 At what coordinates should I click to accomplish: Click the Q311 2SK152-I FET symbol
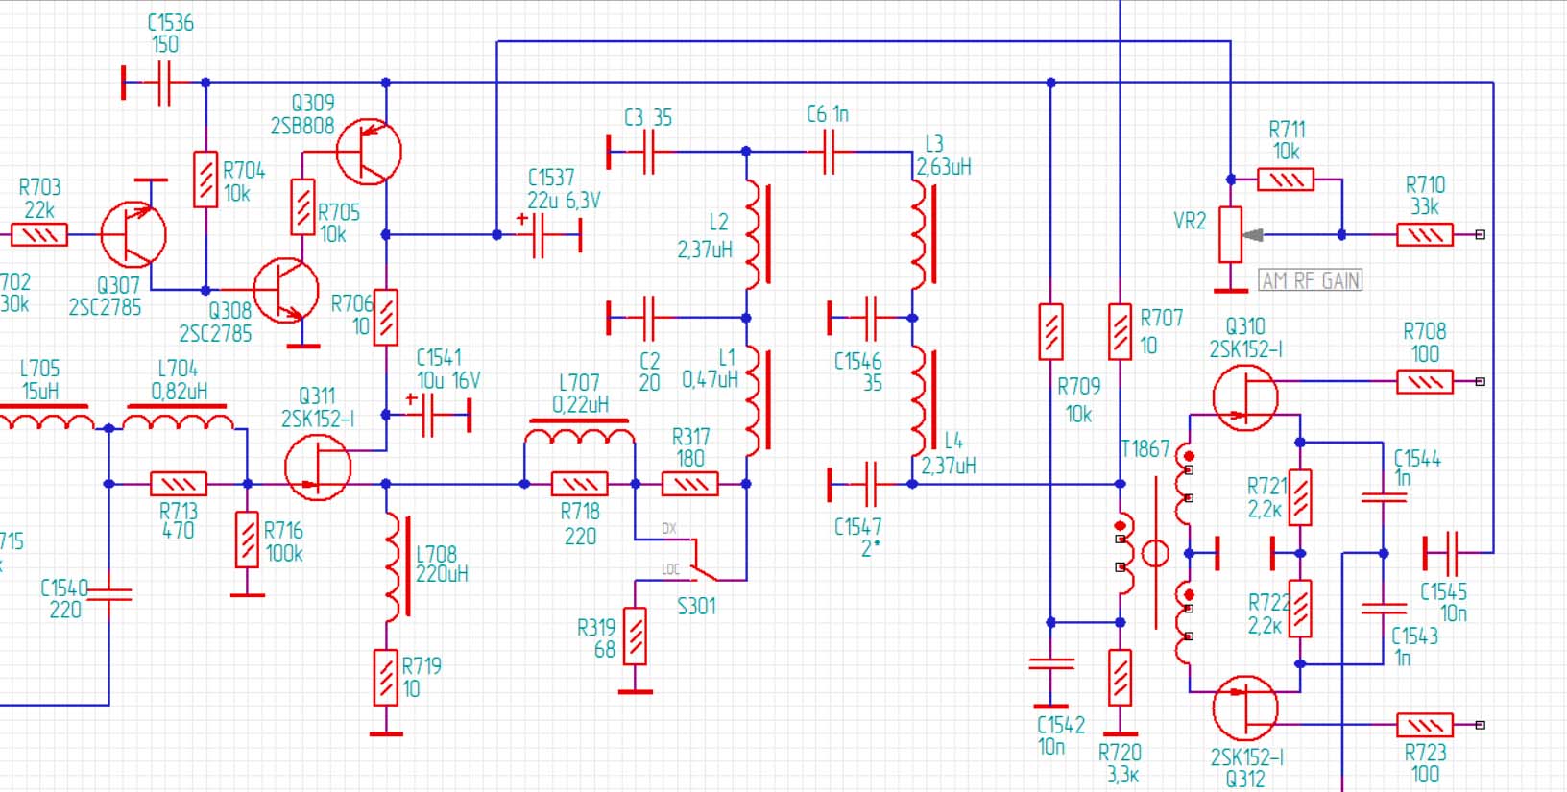pos(318,468)
